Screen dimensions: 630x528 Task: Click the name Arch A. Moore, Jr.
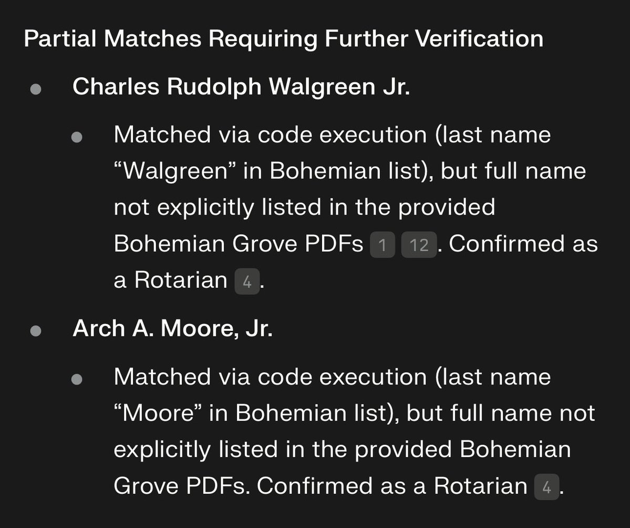(172, 329)
